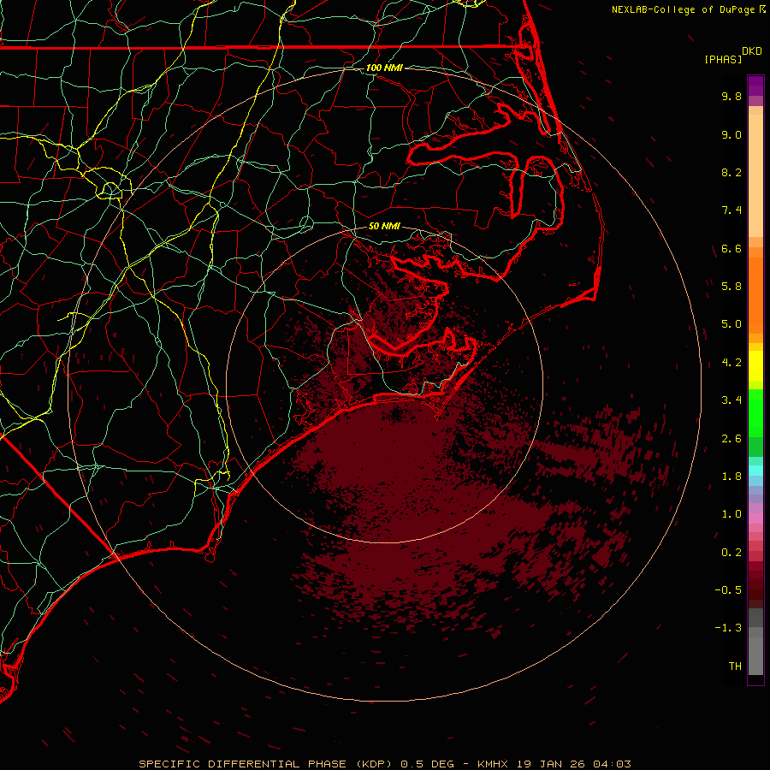Click the 5.0 value on the scale
This screenshot has width=770, height=770.
pyautogui.click(x=731, y=324)
